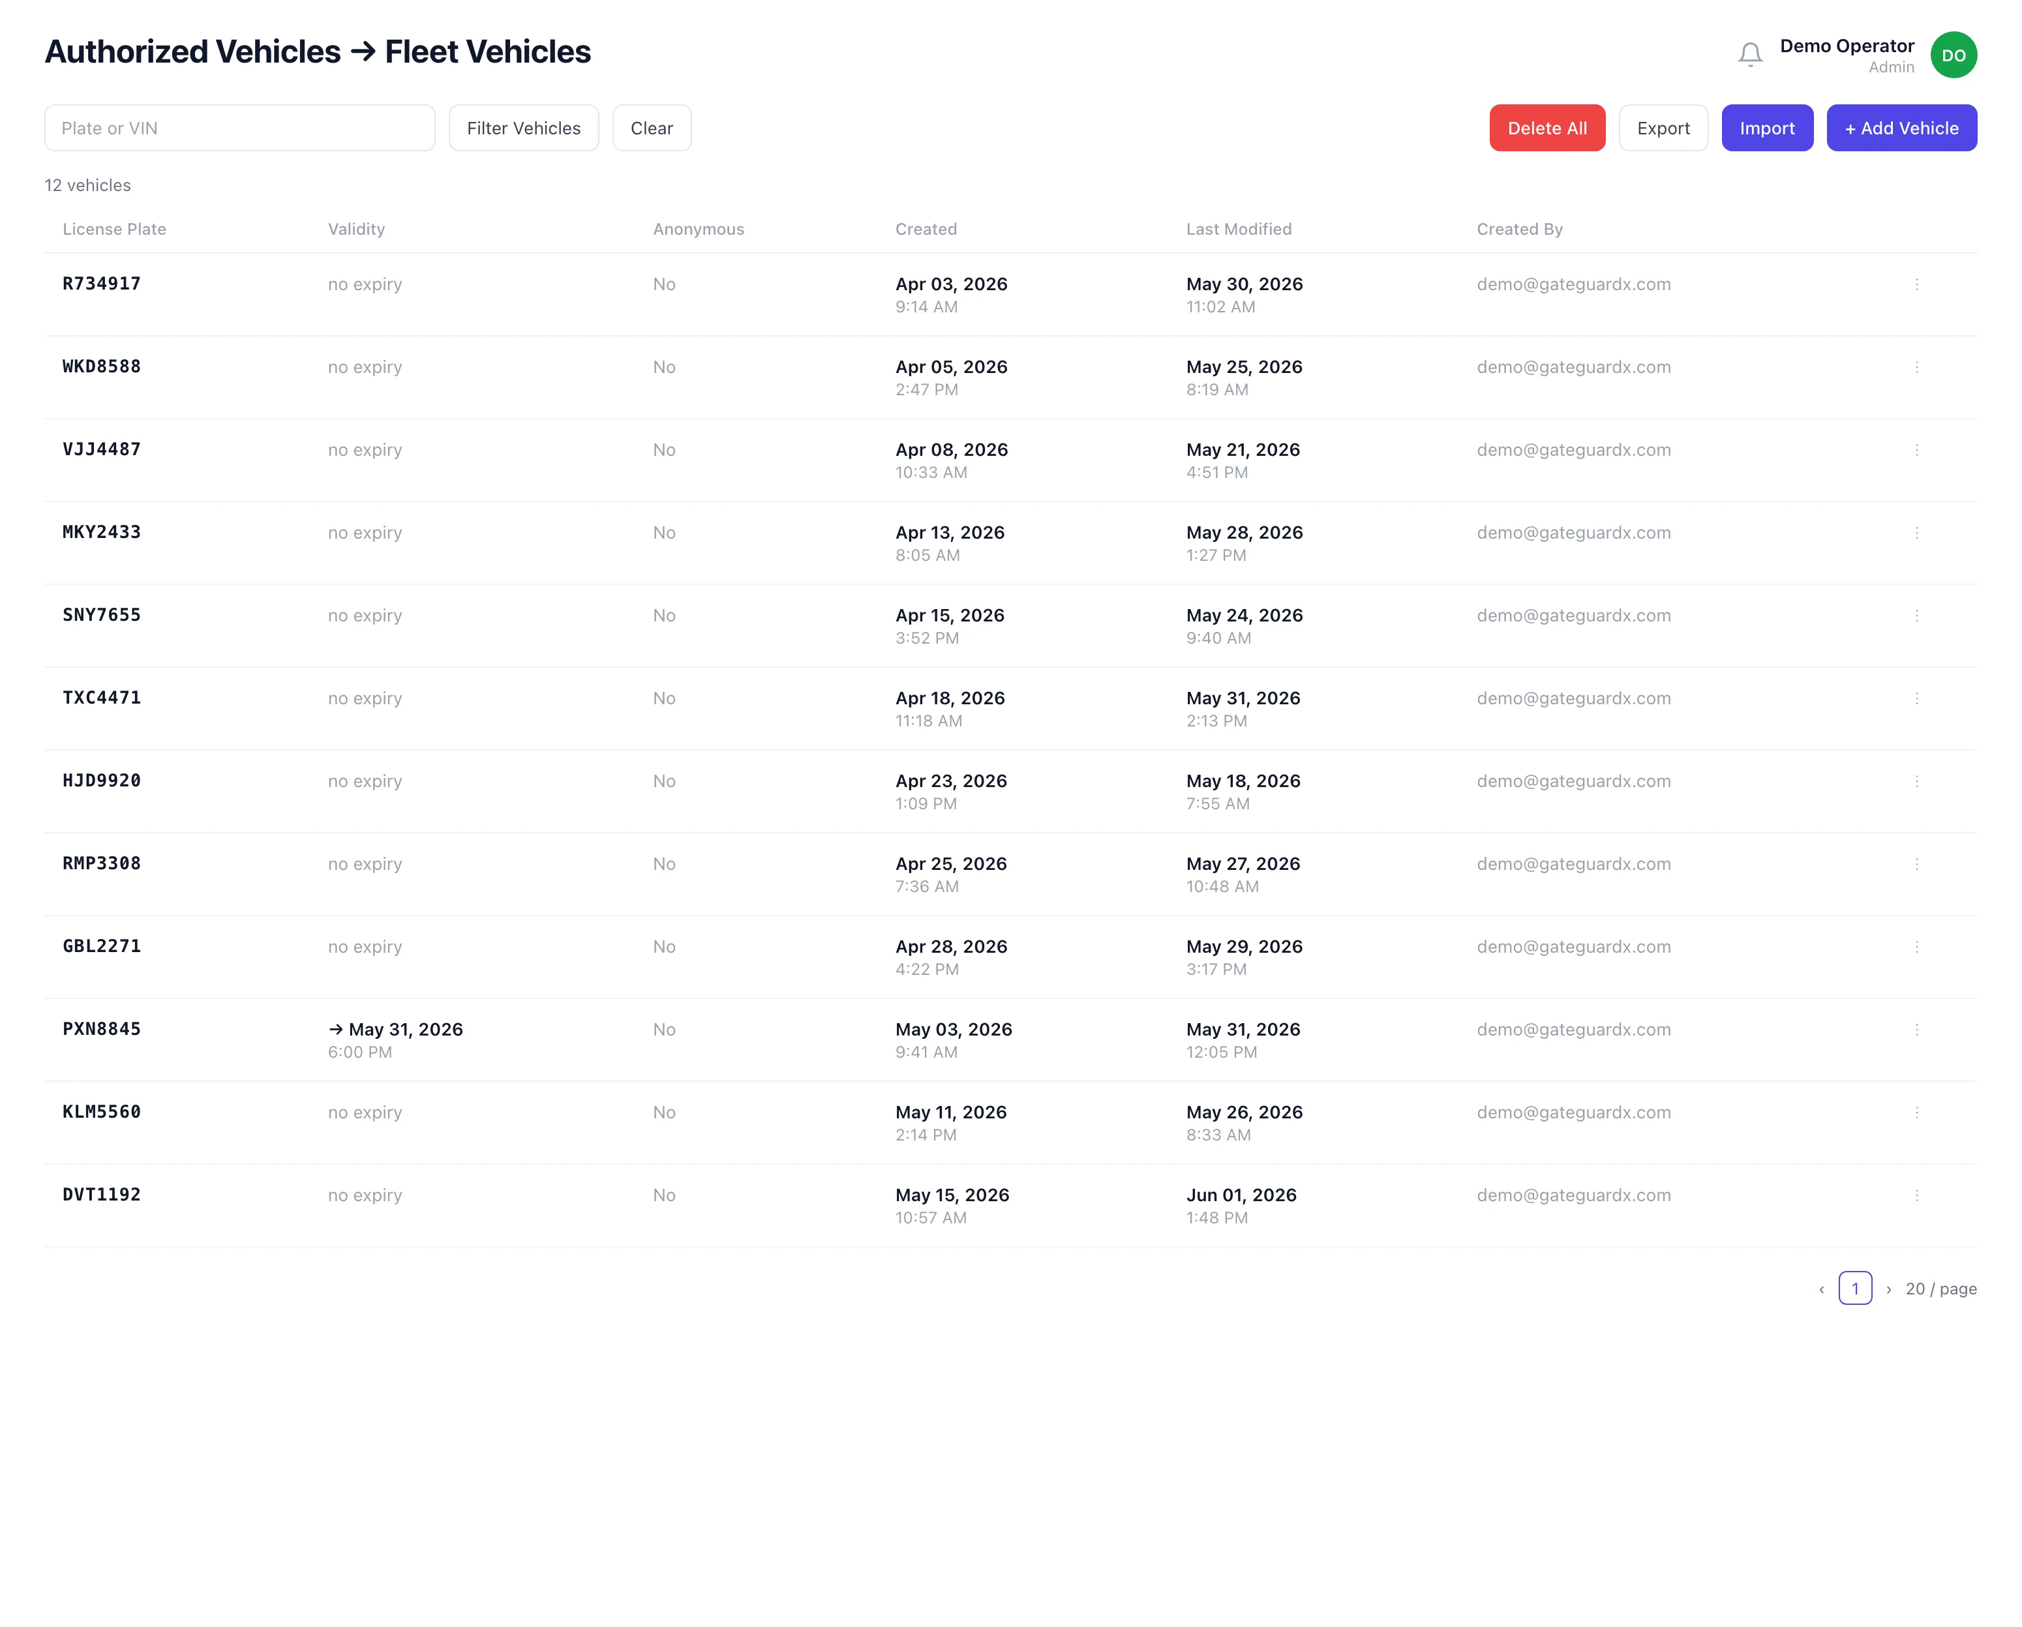Image resolution: width=2022 pixels, height=1627 pixels.
Task: Select license plate DVT1192
Action: pos(102,1195)
